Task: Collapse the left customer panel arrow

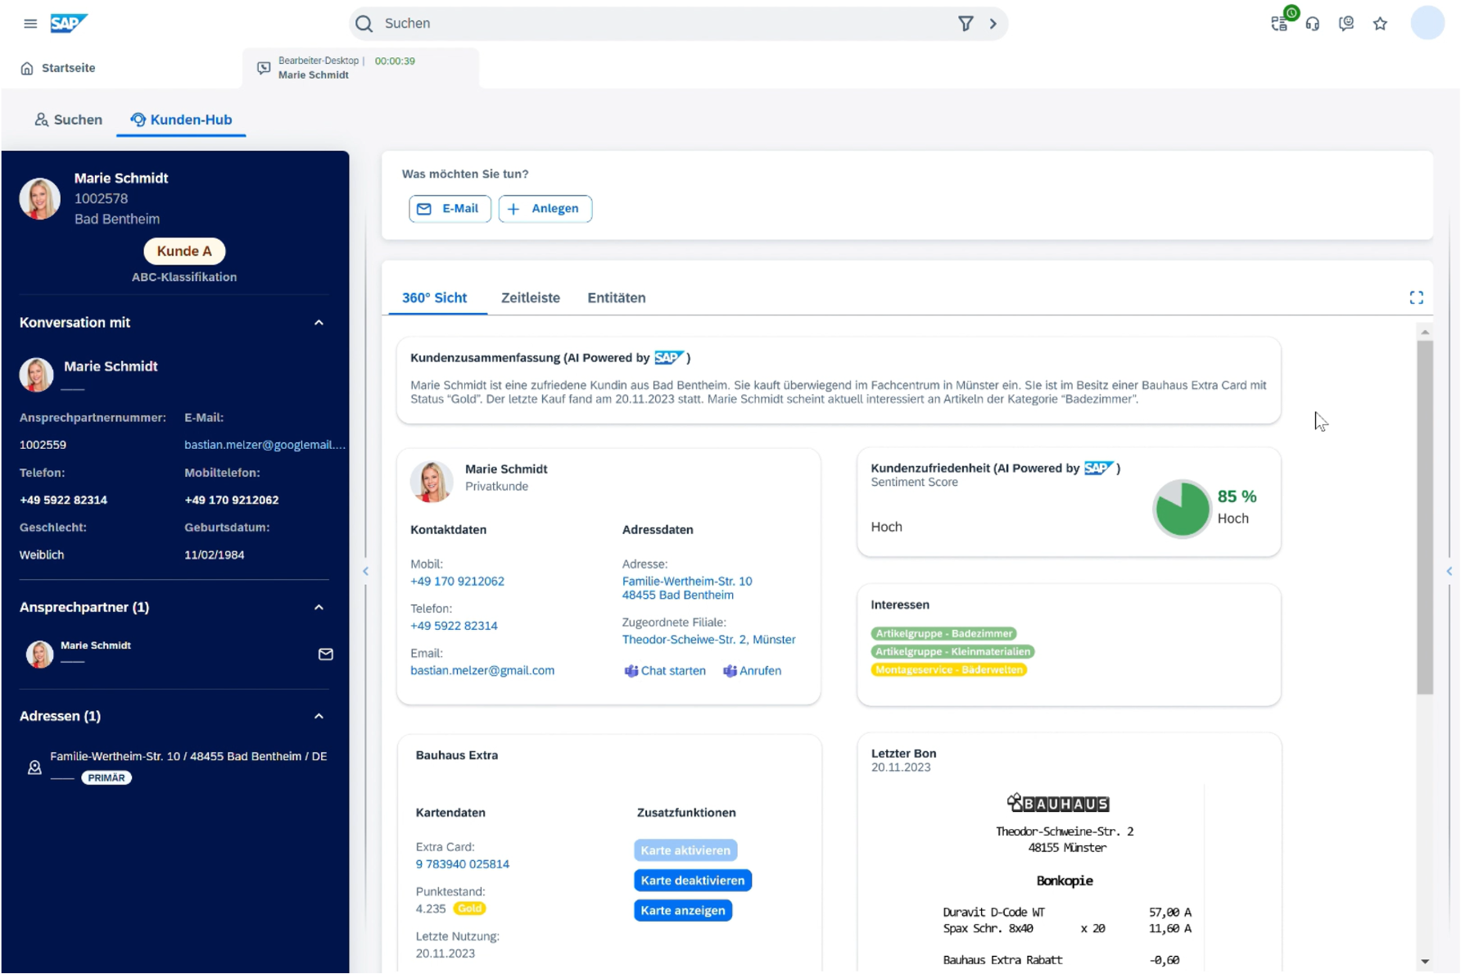Action: click(x=365, y=571)
